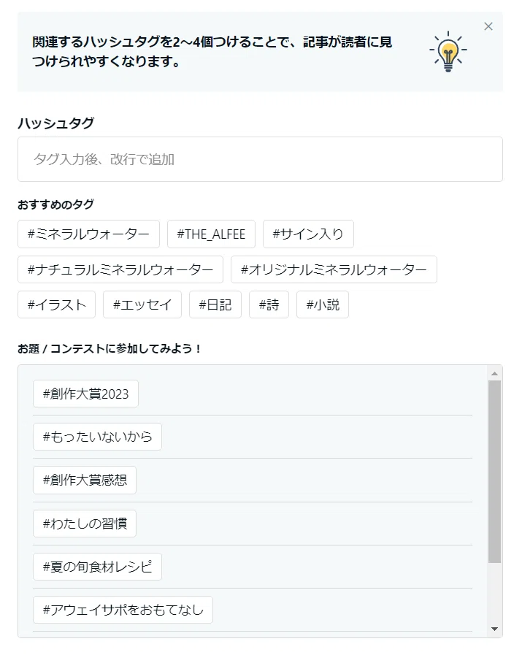The width and height of the screenshot is (522, 655).
Task: Focus the hashtag input field
Action: [260, 159]
